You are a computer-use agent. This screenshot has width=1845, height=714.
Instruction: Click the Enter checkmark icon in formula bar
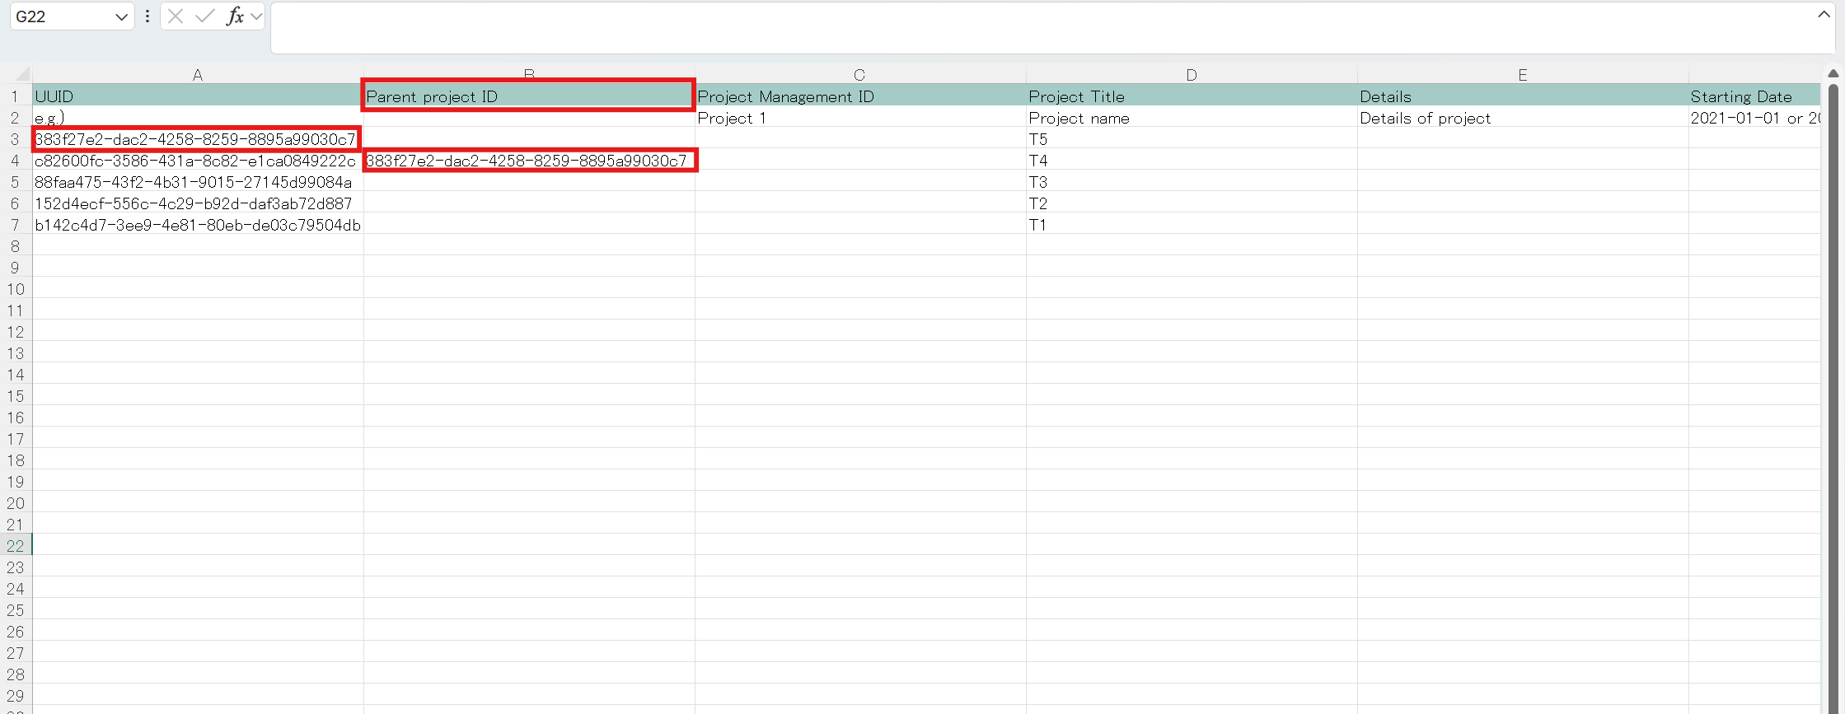coord(204,16)
